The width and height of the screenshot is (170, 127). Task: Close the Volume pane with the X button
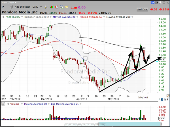pyautogui.click(x=3, y=104)
